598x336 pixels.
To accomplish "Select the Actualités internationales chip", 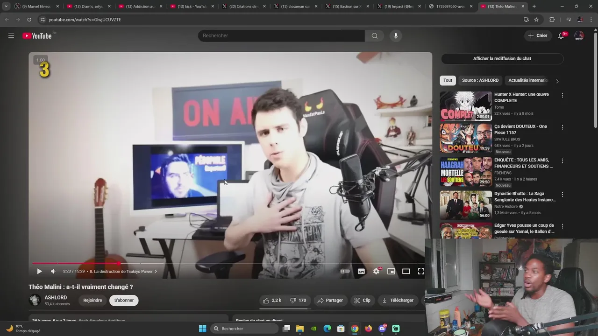I will coord(528,80).
